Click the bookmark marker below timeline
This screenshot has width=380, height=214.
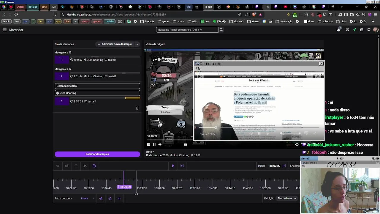(136, 194)
